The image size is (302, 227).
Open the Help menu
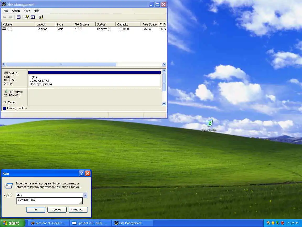tap(37, 11)
